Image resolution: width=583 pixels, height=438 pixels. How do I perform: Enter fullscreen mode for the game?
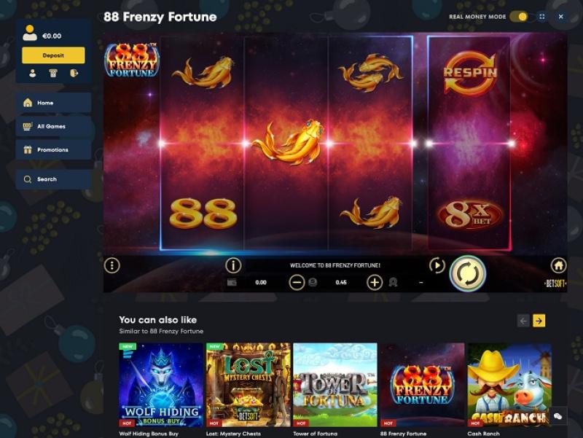click(542, 17)
